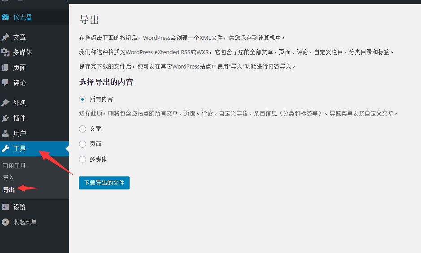Image resolution: width=421 pixels, height=253 pixels.
Task: Collapse the sidebar with 收起菜单
Action: click(25, 222)
